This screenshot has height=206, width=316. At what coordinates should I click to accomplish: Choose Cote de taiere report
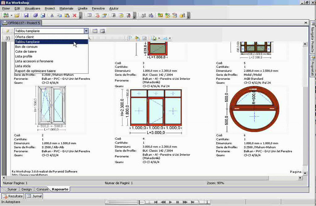pyautogui.click(x=51, y=51)
